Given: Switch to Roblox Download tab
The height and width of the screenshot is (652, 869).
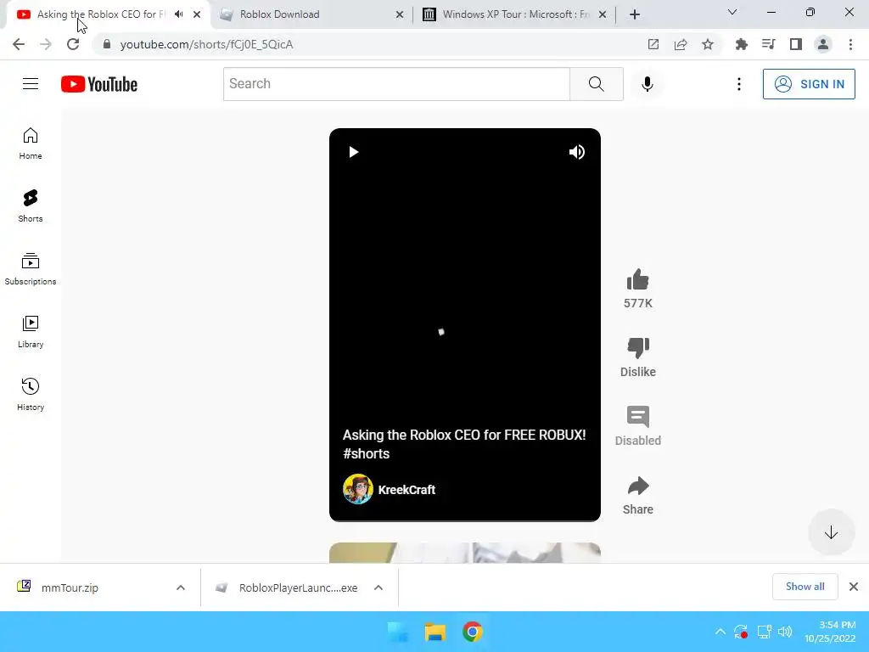Looking at the screenshot, I should point(311,14).
